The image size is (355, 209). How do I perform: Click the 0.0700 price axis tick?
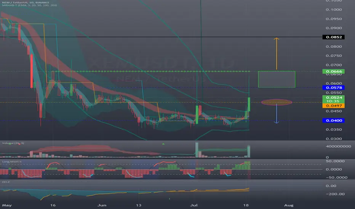[x=334, y=65]
